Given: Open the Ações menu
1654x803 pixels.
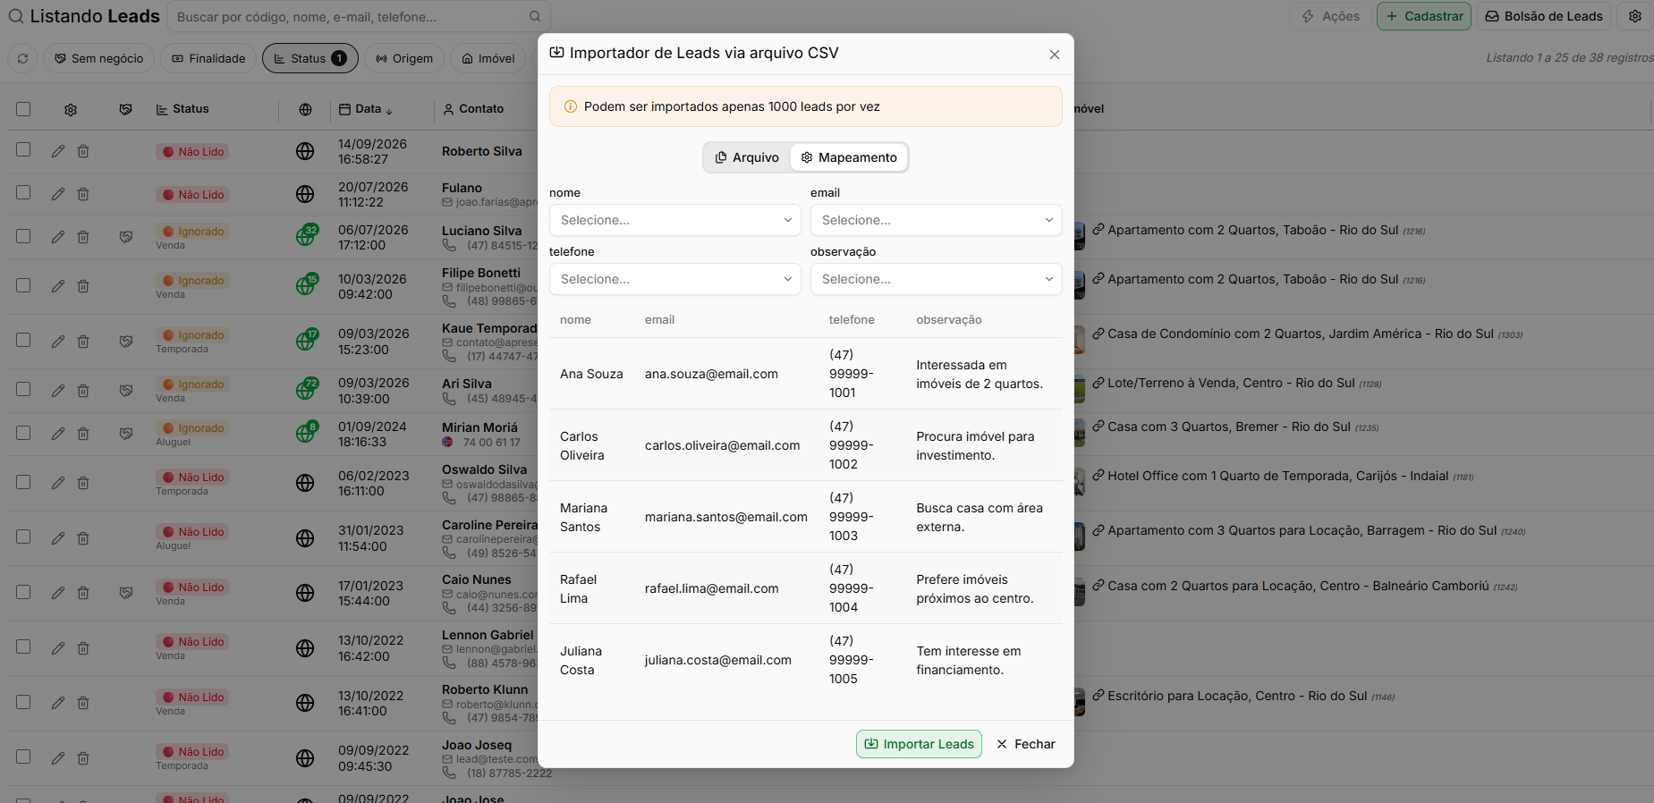Looking at the screenshot, I should (x=1330, y=16).
